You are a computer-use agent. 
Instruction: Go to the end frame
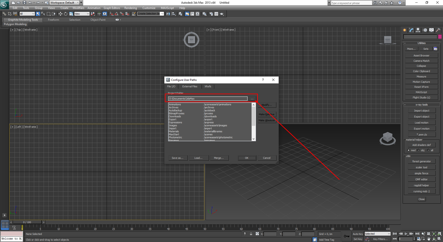pyautogui.click(x=417, y=234)
